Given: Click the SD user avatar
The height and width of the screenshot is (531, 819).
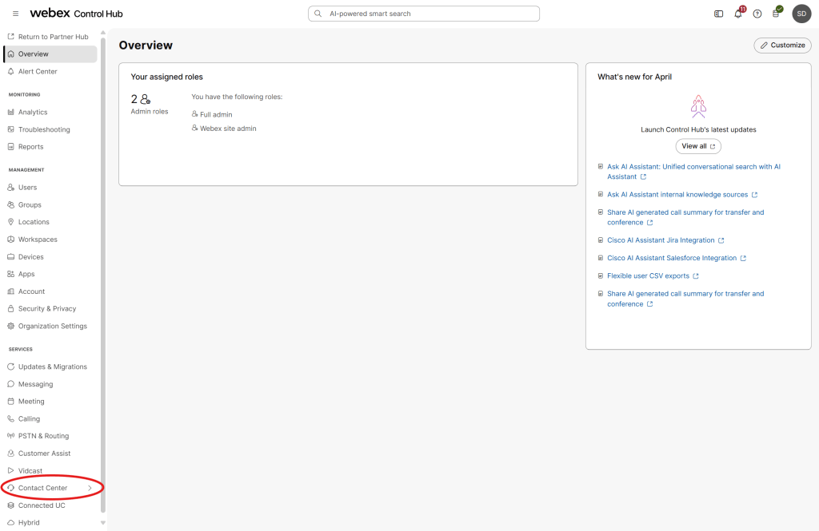Looking at the screenshot, I should (x=801, y=14).
